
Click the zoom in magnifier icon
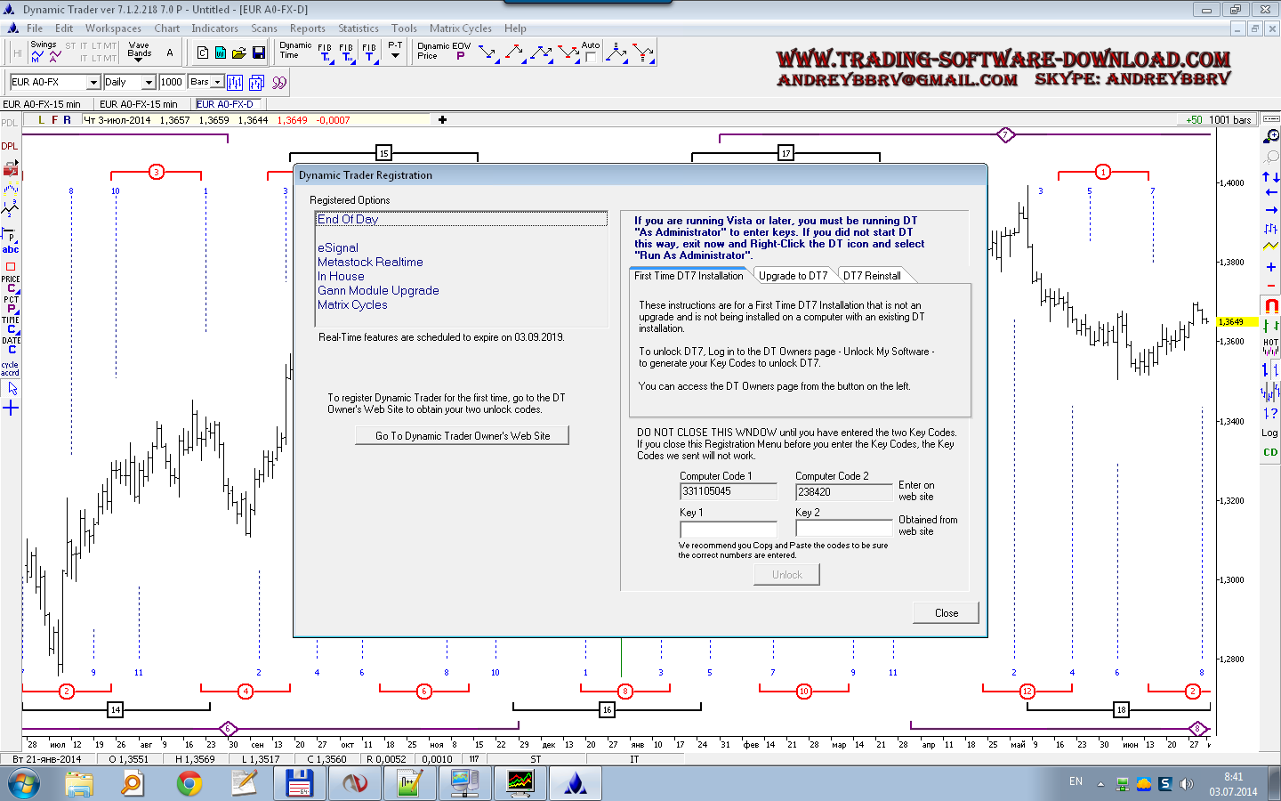click(x=1271, y=136)
